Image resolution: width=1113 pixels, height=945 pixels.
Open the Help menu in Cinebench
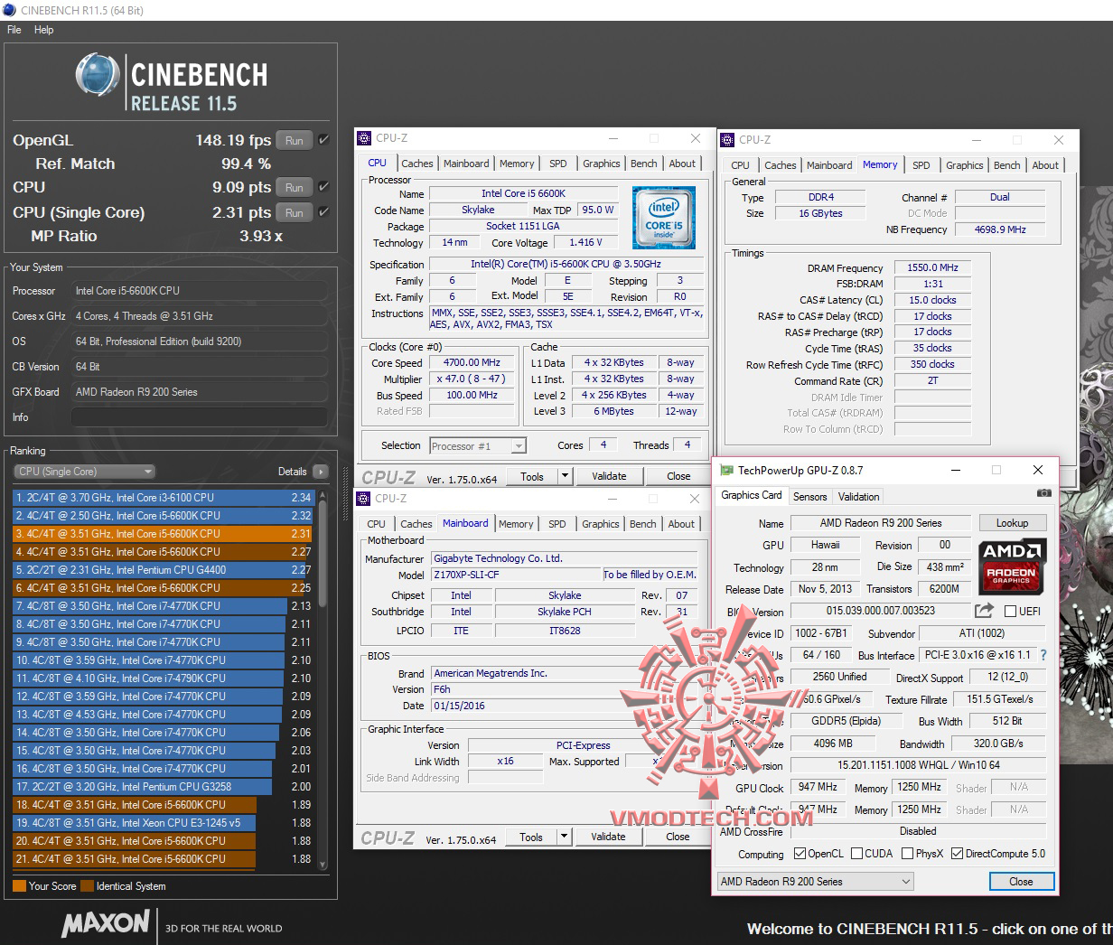[x=44, y=30]
